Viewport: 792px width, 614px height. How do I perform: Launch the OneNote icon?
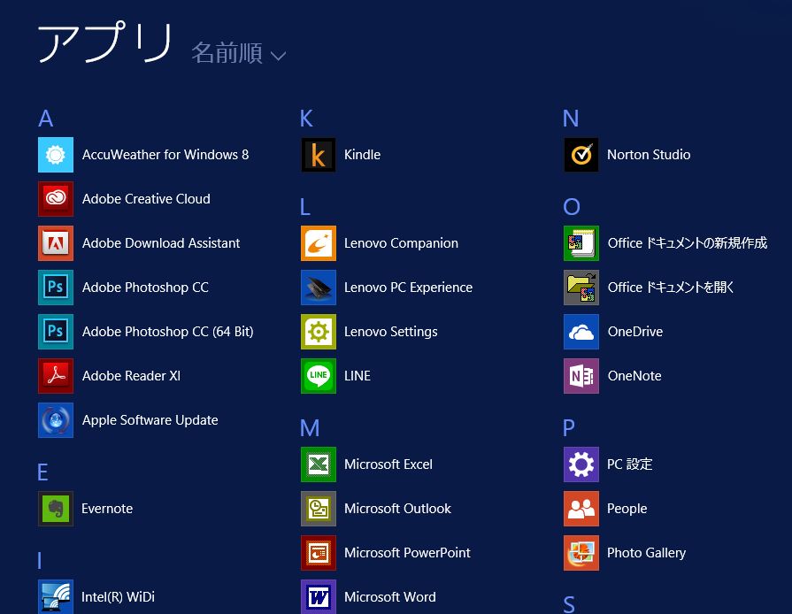[581, 376]
